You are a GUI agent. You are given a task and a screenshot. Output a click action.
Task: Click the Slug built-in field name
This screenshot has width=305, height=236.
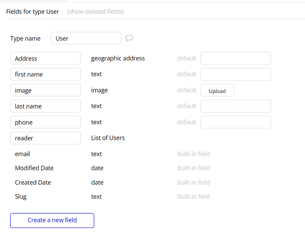click(21, 196)
